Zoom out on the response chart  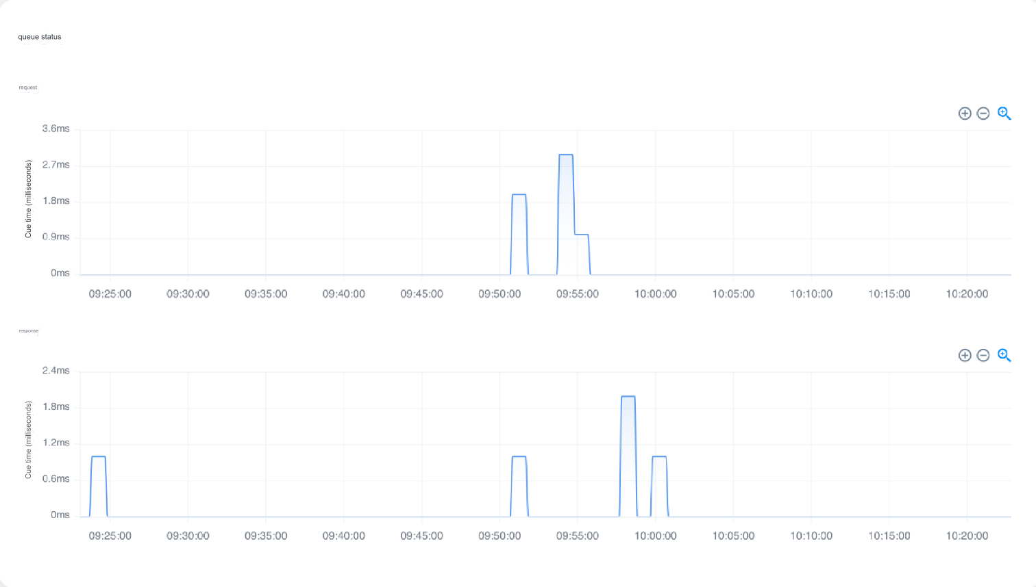click(x=983, y=356)
